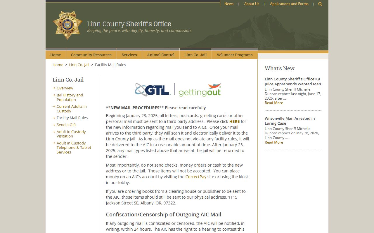
Task: Open the Animal Control navigation tab
Action: coord(161,55)
